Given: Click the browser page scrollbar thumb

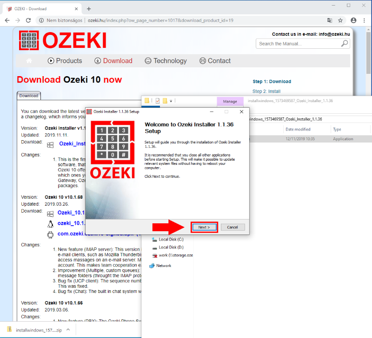Looking at the screenshot, I should (x=368, y=53).
